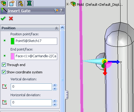The height and width of the screenshot is (112, 134).
Task: Click the green Position point color swatch
Action: click(12, 41)
